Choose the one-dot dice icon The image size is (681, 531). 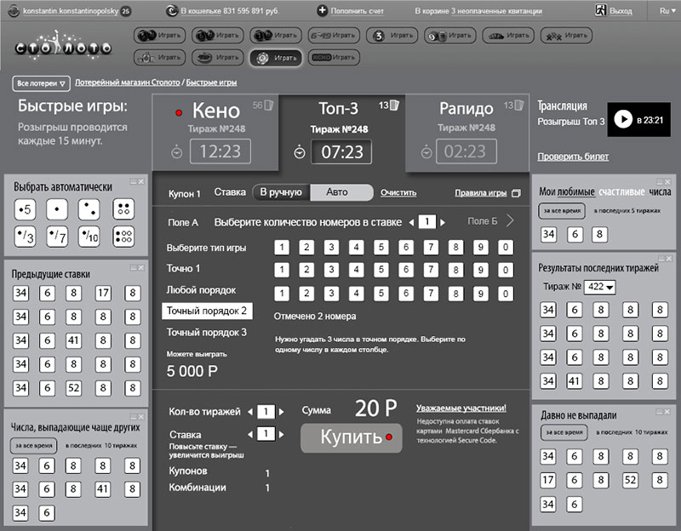click(x=58, y=208)
